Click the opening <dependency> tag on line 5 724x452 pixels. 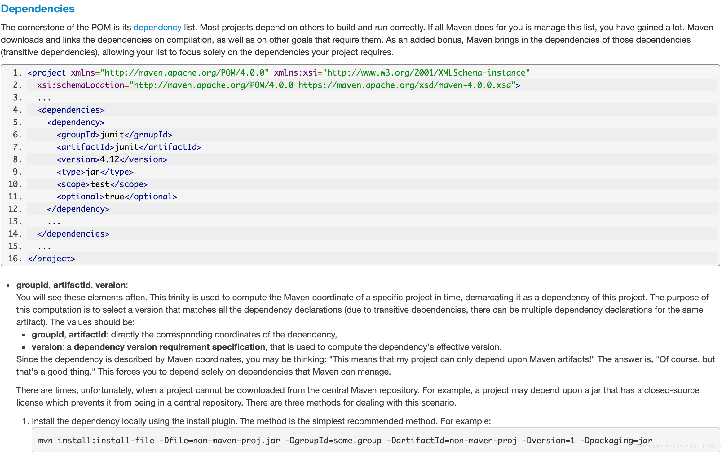[x=76, y=122]
